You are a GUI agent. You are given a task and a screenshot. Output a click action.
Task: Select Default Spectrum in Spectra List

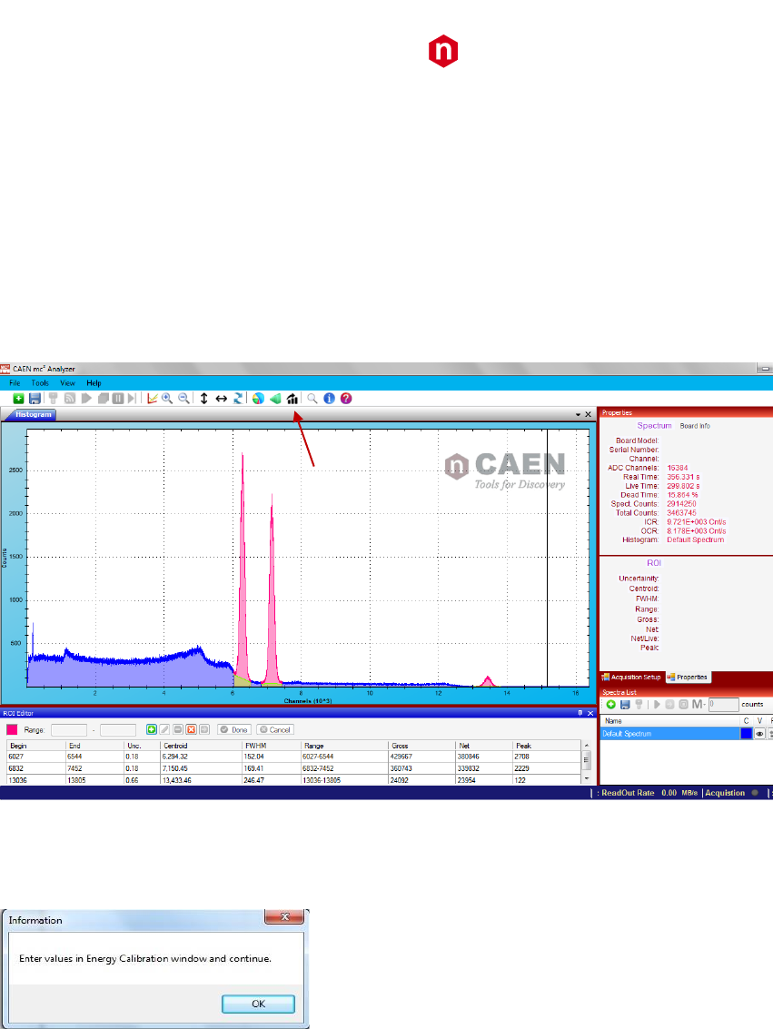pos(669,734)
